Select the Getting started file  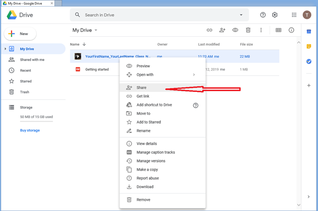click(x=97, y=69)
